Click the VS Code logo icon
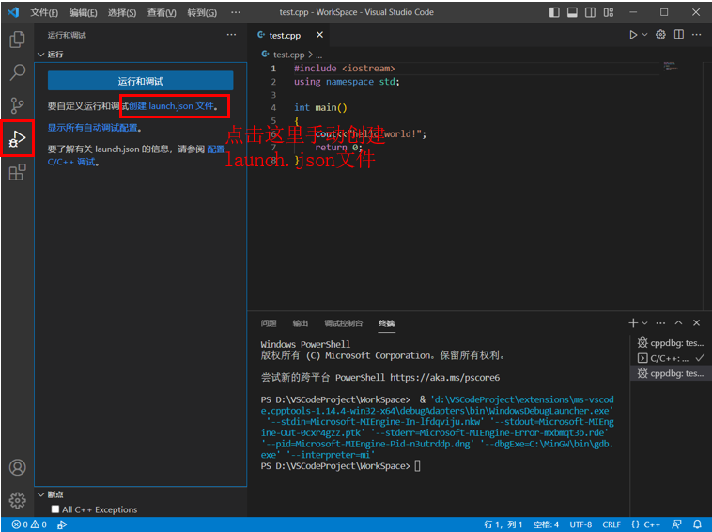 (14, 12)
